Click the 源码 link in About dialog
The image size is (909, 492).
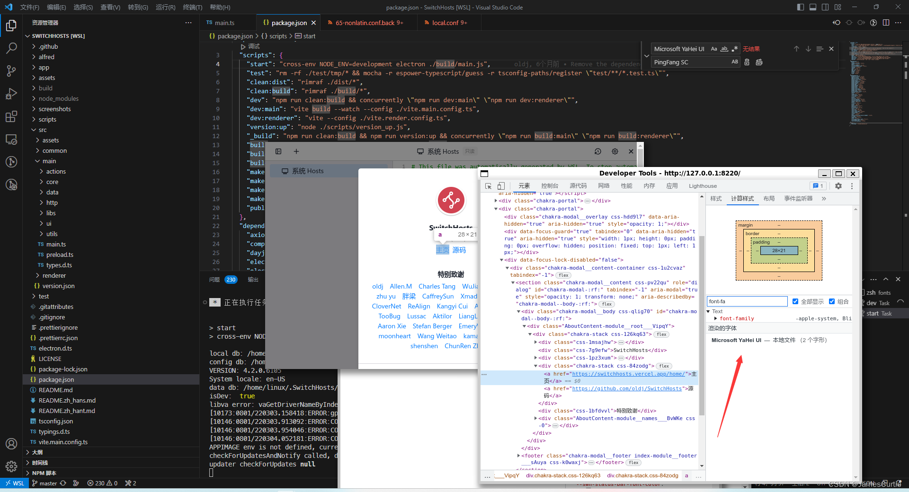[x=459, y=250]
